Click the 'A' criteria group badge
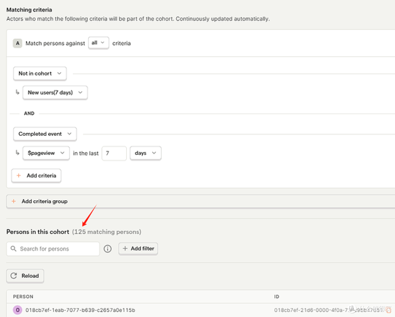 (x=18, y=43)
